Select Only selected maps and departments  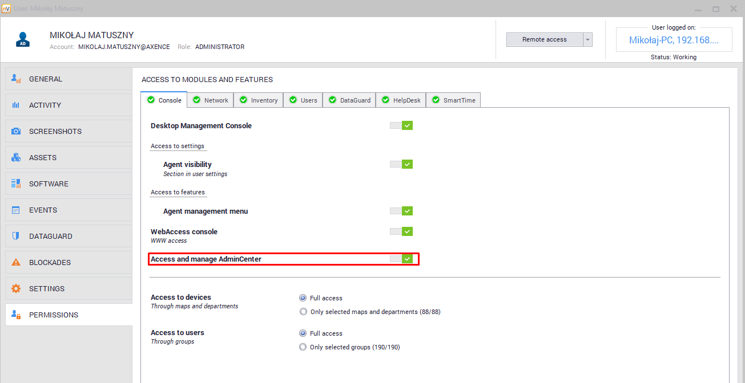(x=303, y=312)
